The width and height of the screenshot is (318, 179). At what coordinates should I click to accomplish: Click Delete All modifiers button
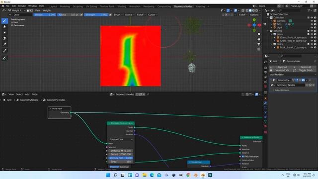(x=304, y=67)
